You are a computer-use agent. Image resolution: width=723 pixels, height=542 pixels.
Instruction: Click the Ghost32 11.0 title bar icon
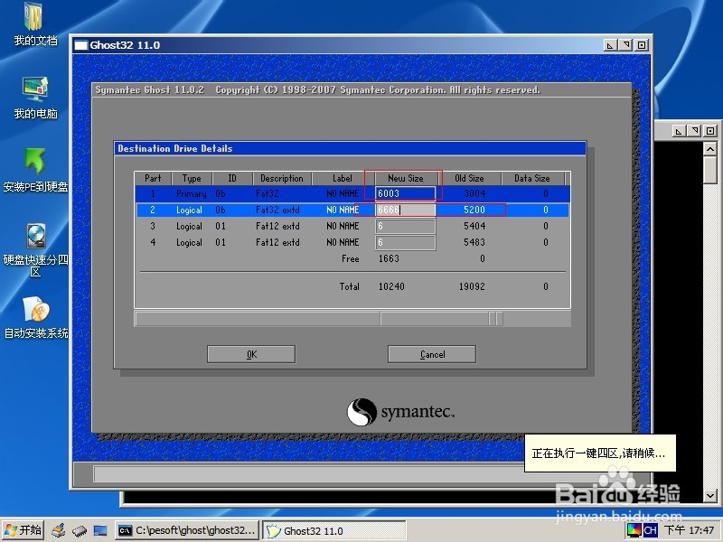pos(80,45)
